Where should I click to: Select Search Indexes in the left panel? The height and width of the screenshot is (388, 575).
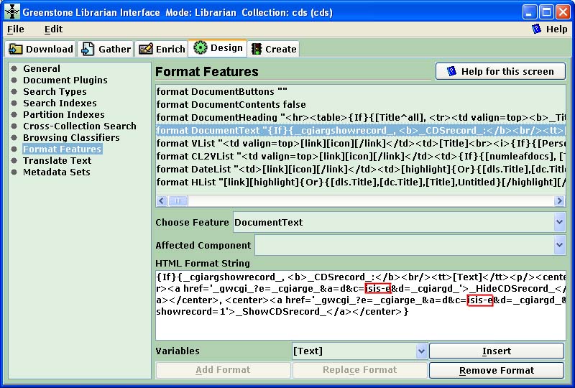pyautogui.click(x=60, y=103)
